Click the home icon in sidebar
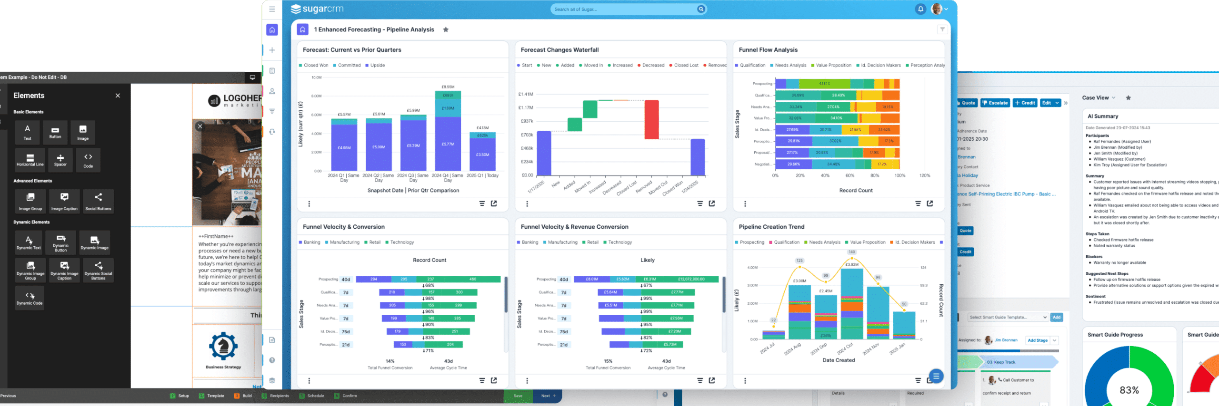The height and width of the screenshot is (406, 1219). pyautogui.click(x=272, y=30)
